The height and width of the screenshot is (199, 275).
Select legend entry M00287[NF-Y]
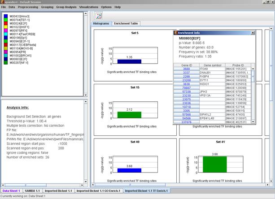pyautogui.click(x=19, y=63)
